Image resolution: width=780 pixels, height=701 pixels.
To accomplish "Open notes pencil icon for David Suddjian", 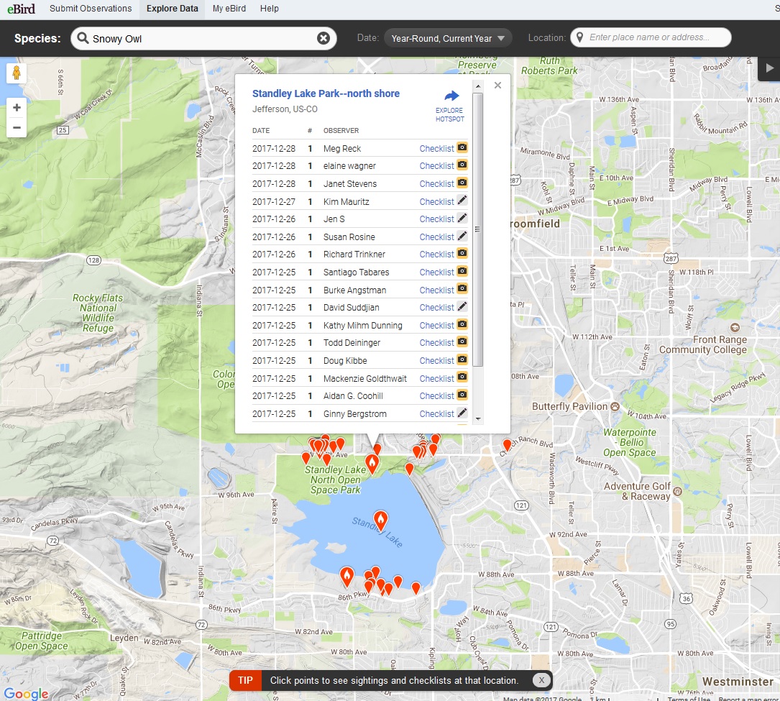I will click(x=462, y=306).
